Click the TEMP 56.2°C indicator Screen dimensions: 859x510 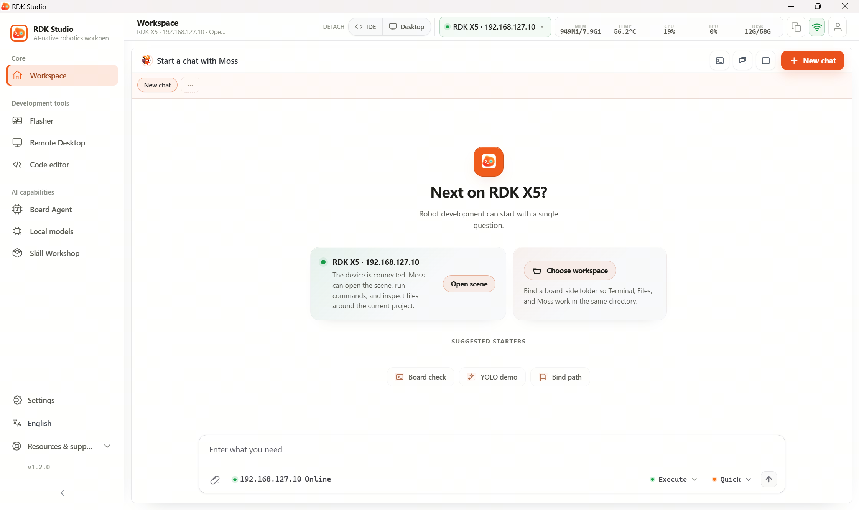pyautogui.click(x=625, y=29)
